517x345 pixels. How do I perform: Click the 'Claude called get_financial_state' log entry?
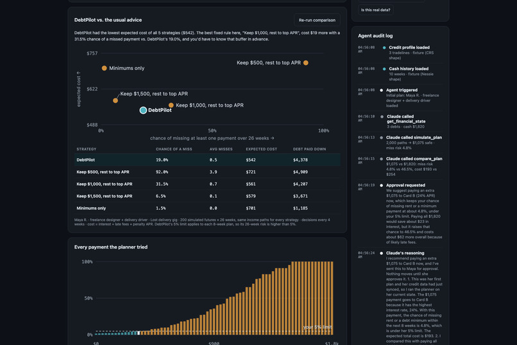click(x=400, y=121)
